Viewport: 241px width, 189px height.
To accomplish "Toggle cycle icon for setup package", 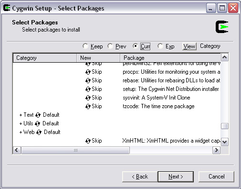I will (88, 89).
